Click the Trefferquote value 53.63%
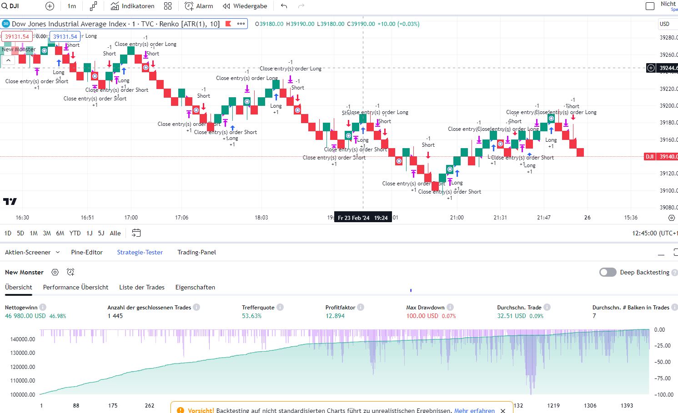Screen dimensions: 678x413 pos(252,316)
